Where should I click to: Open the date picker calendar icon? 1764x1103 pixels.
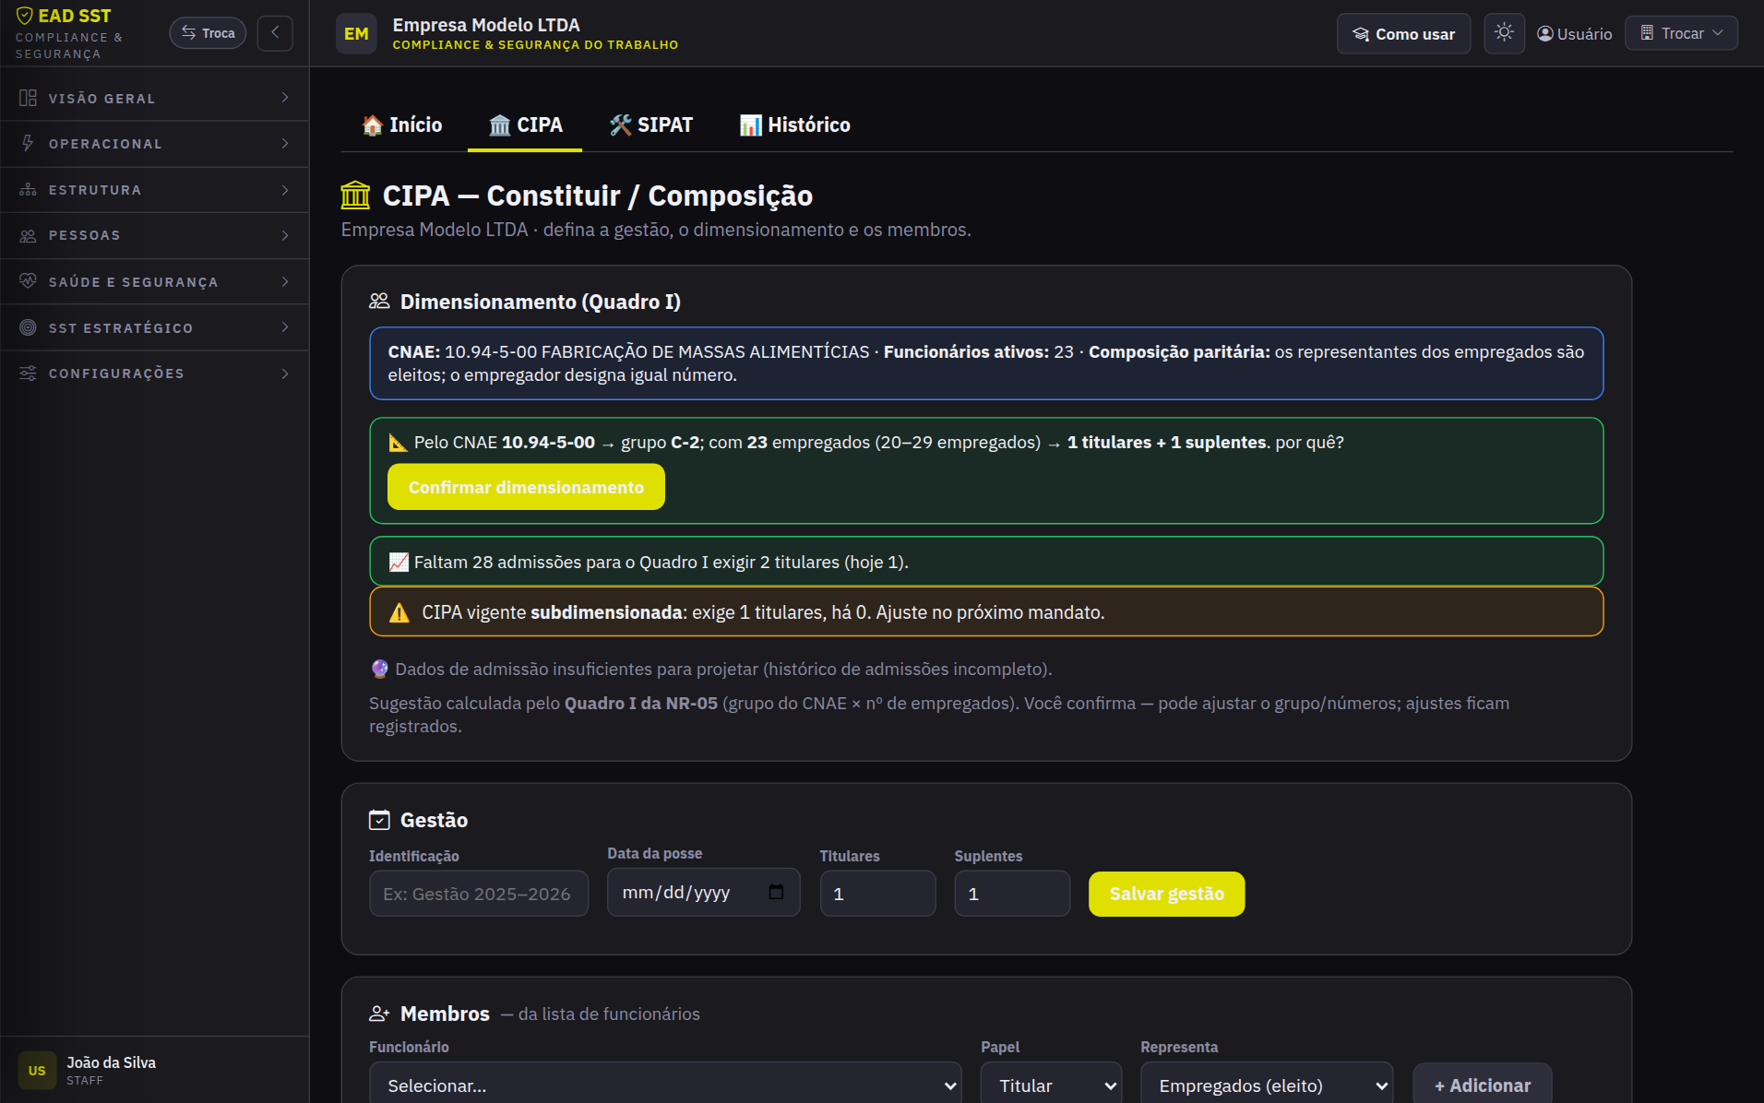point(776,892)
